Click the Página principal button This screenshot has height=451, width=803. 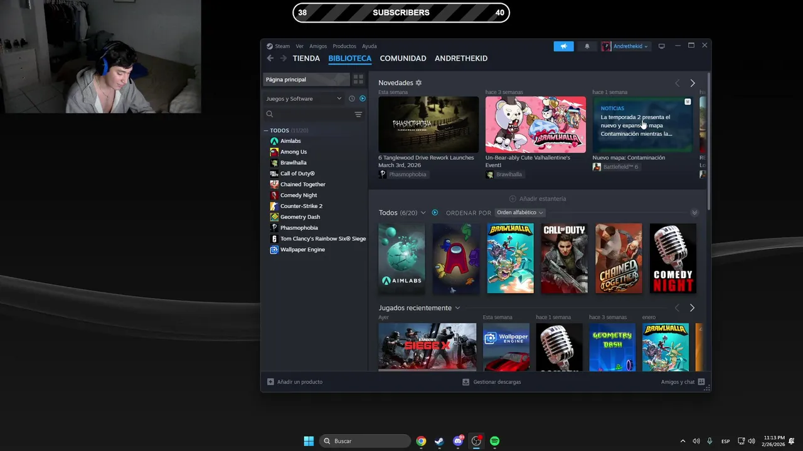coord(306,80)
